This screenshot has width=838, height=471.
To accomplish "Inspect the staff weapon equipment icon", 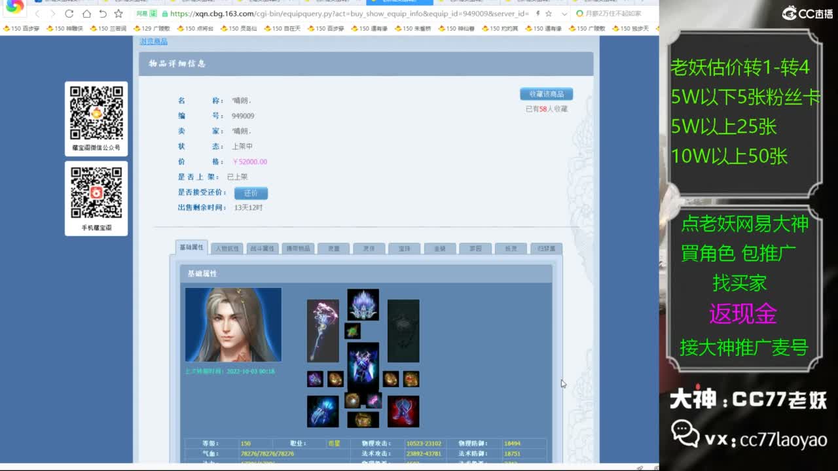I will [x=323, y=331].
